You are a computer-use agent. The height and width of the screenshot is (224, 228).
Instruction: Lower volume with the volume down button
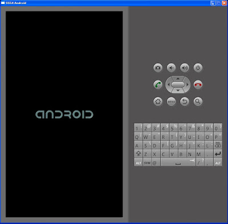[x=171, y=68]
